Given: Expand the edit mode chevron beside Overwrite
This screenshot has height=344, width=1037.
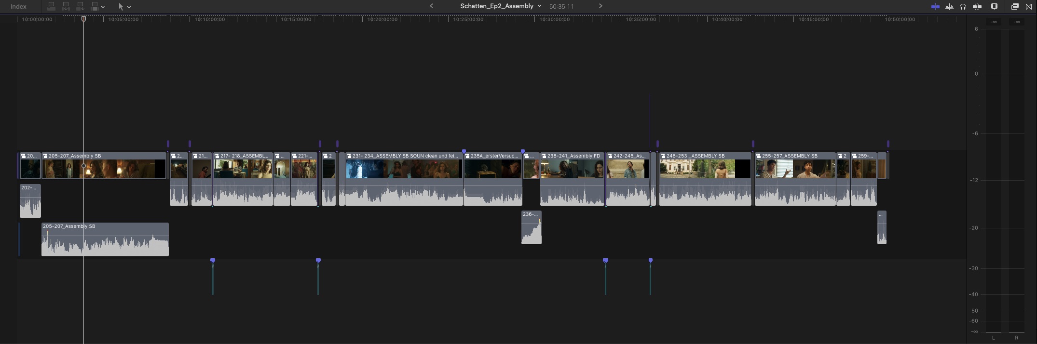Looking at the screenshot, I should pos(103,7).
